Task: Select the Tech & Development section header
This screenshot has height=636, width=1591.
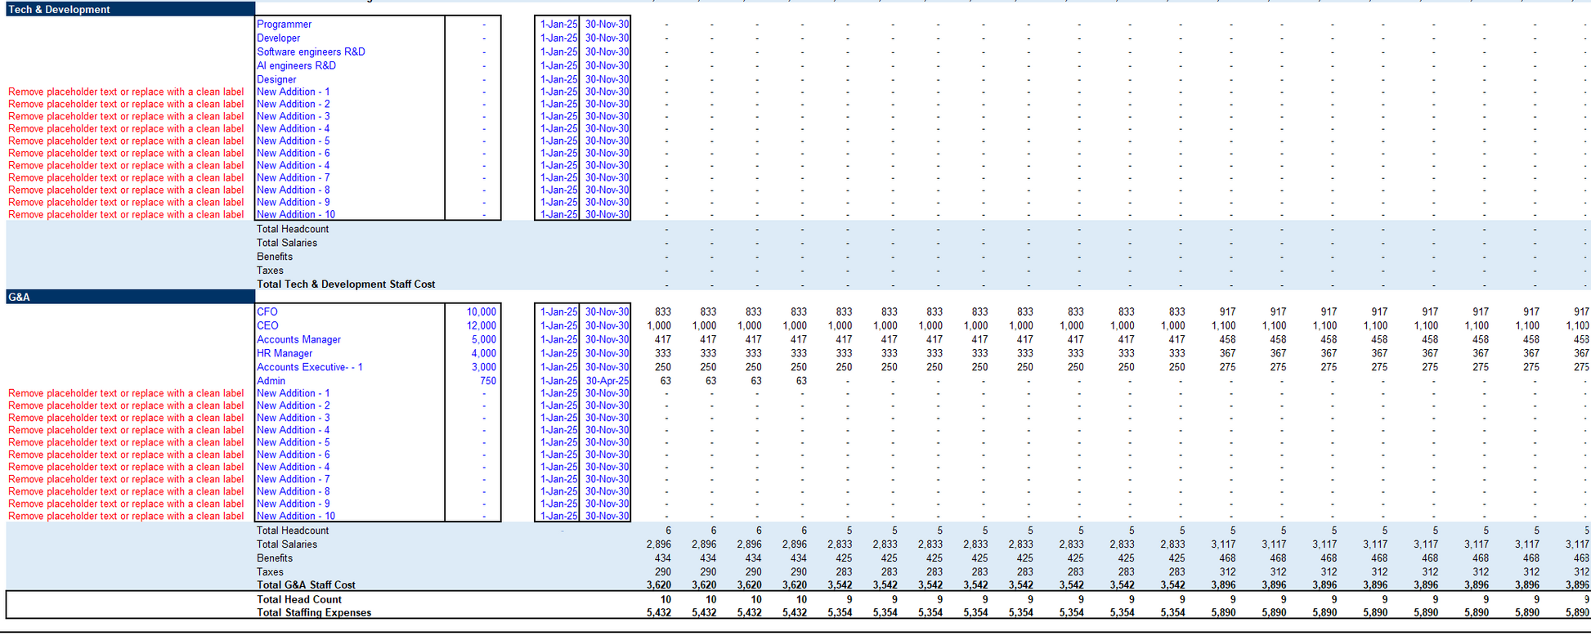Action: pos(59,10)
